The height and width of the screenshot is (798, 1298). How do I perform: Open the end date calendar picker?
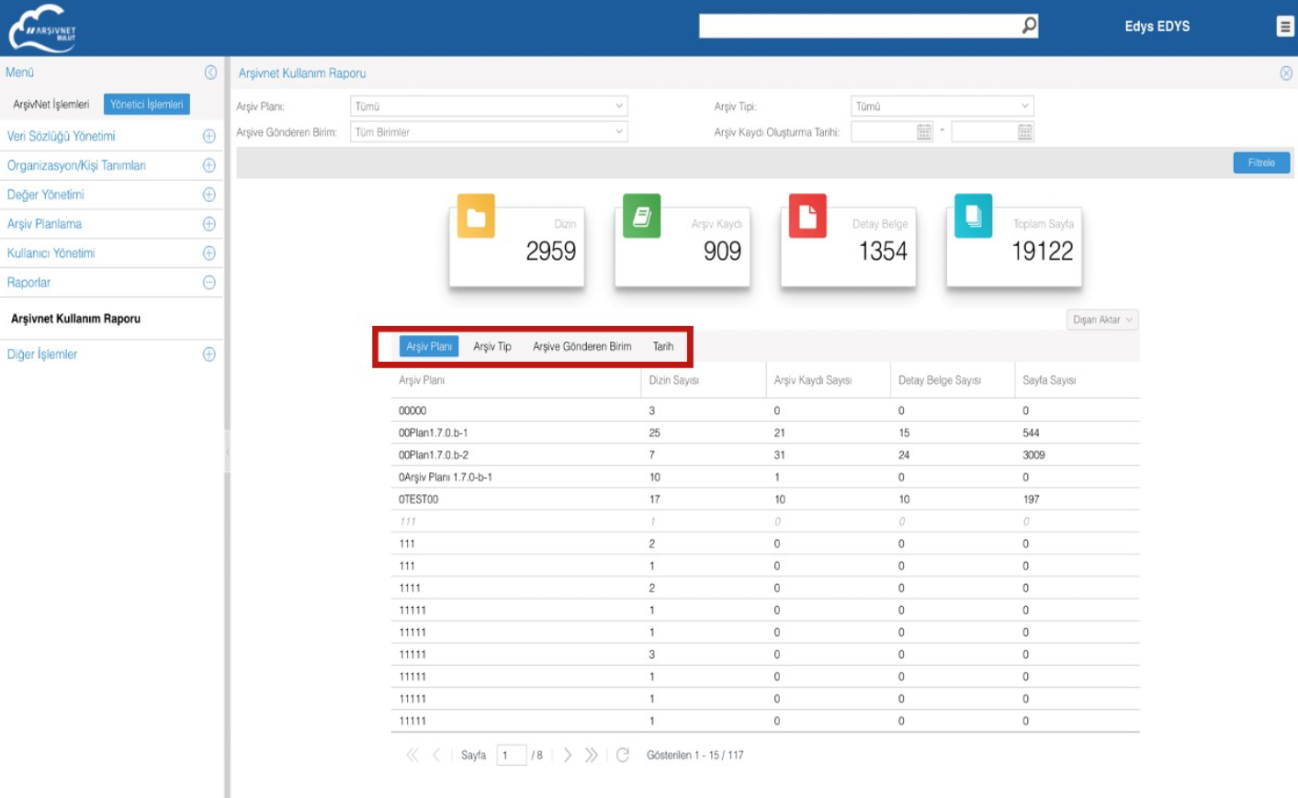1024,132
